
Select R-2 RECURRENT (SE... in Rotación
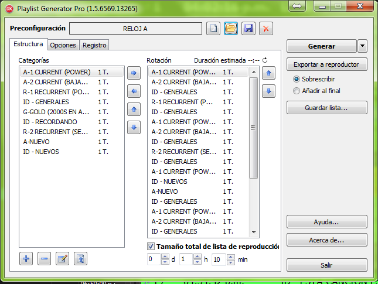point(199,152)
